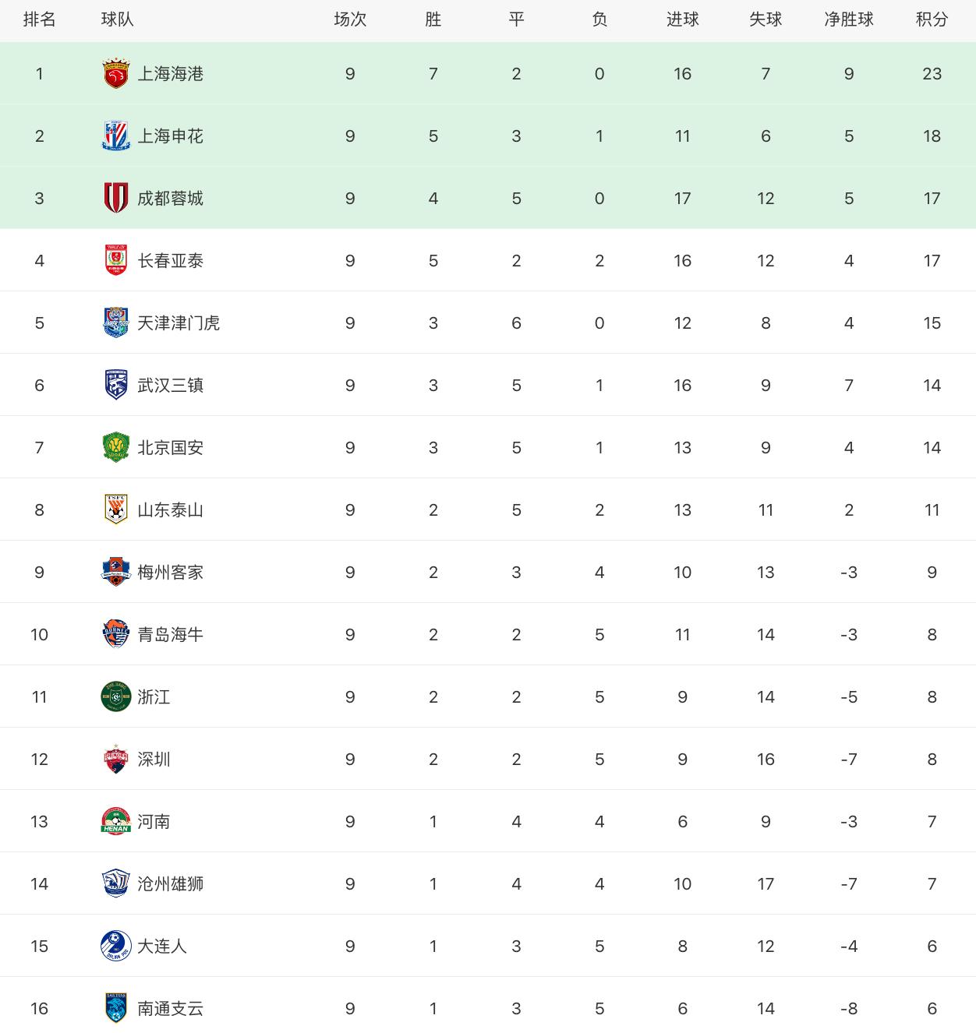Click the Shandong Taishan (山东泰山) badge

click(116, 509)
